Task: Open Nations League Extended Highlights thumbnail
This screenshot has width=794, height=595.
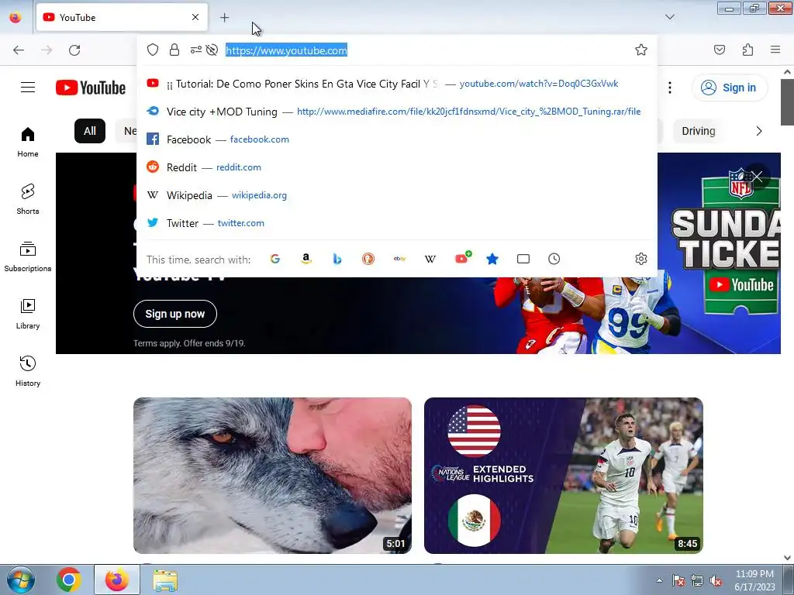Action: point(564,476)
